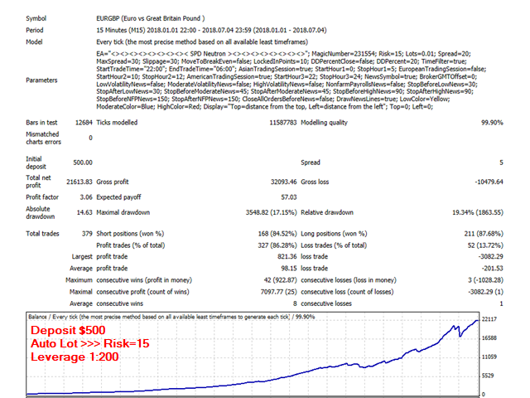Click the Ticks modelled value 11587783
Viewport: 530px width, 398px height.
(x=283, y=123)
